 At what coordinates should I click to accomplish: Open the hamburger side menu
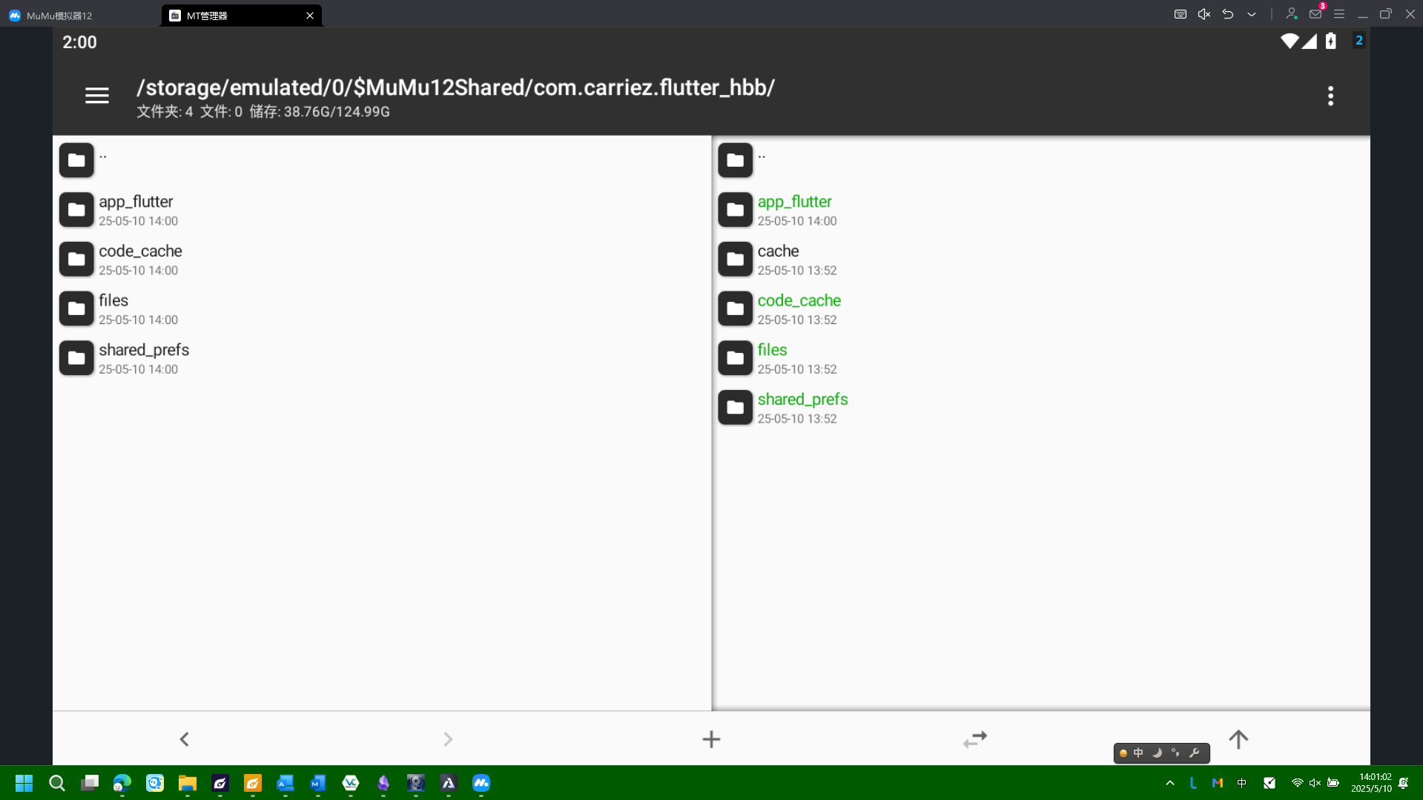pyautogui.click(x=96, y=96)
